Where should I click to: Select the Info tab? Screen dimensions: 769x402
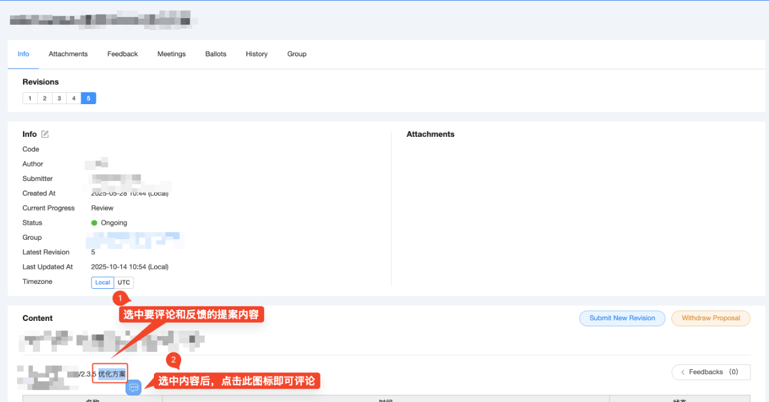23,54
